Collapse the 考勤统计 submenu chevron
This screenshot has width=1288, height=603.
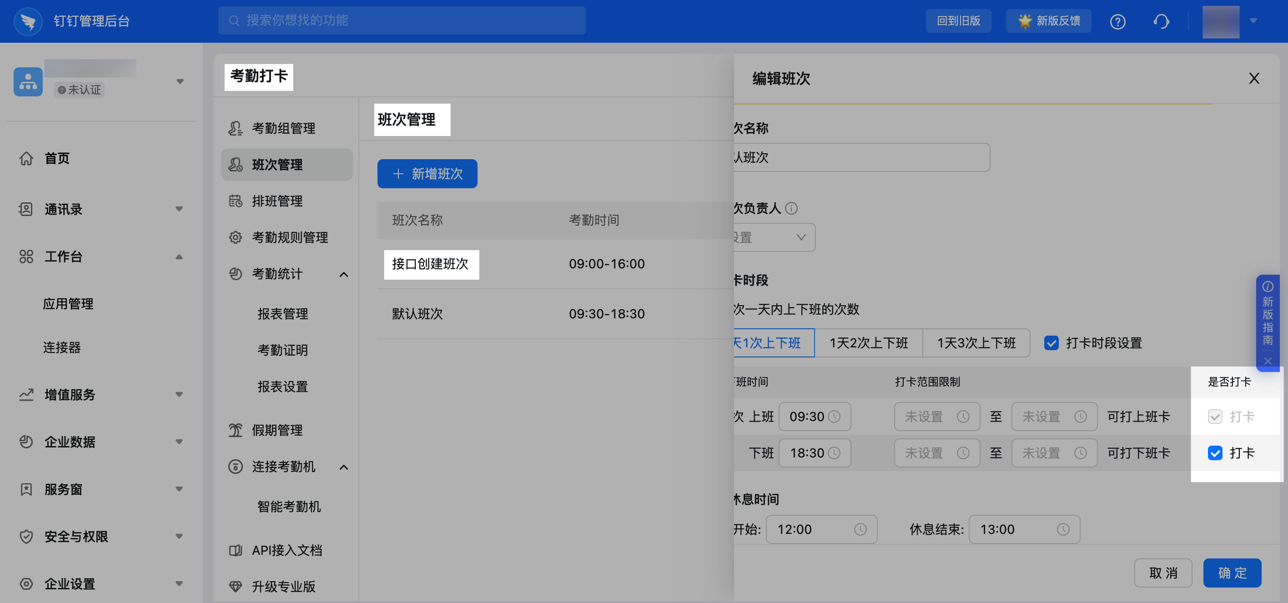(x=343, y=275)
